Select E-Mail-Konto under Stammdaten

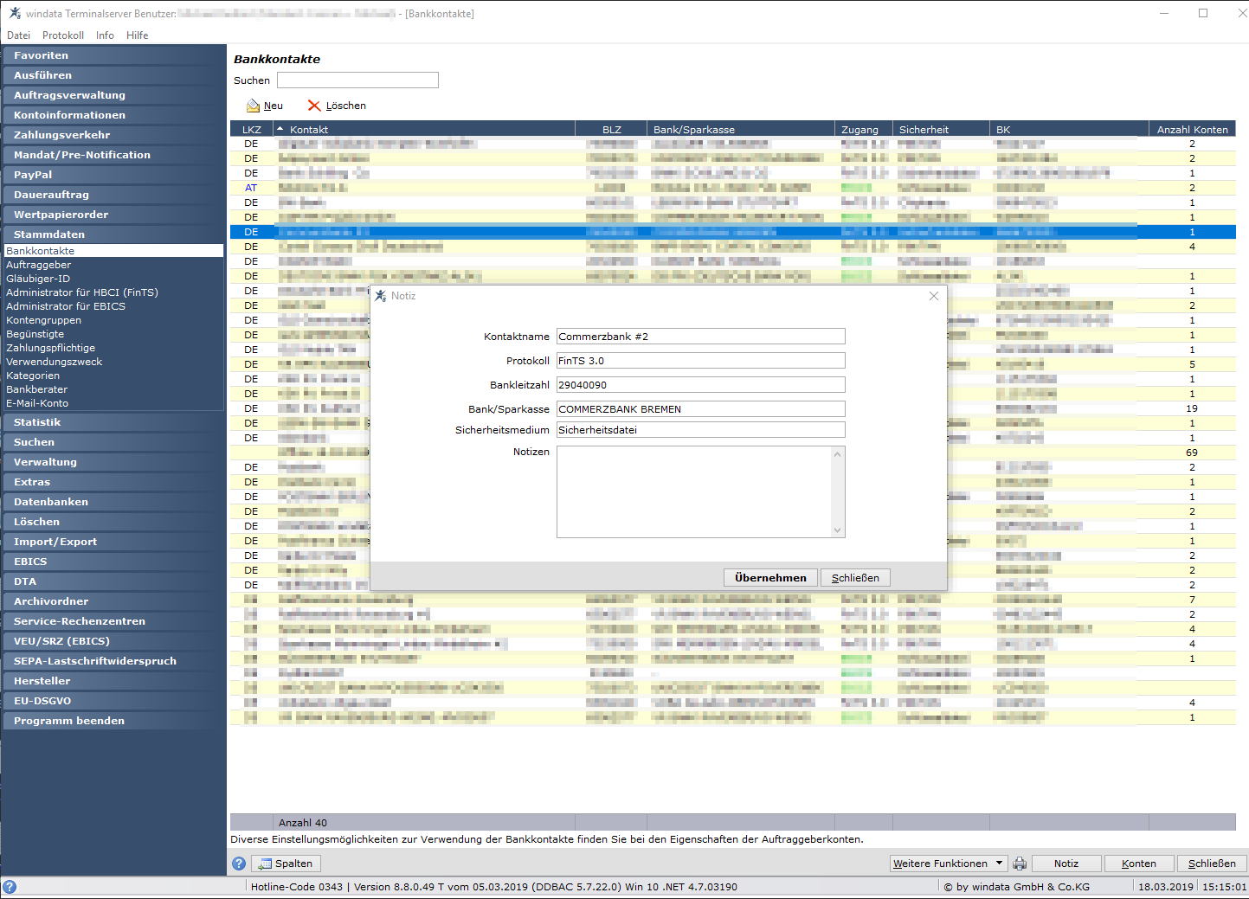click(x=37, y=403)
